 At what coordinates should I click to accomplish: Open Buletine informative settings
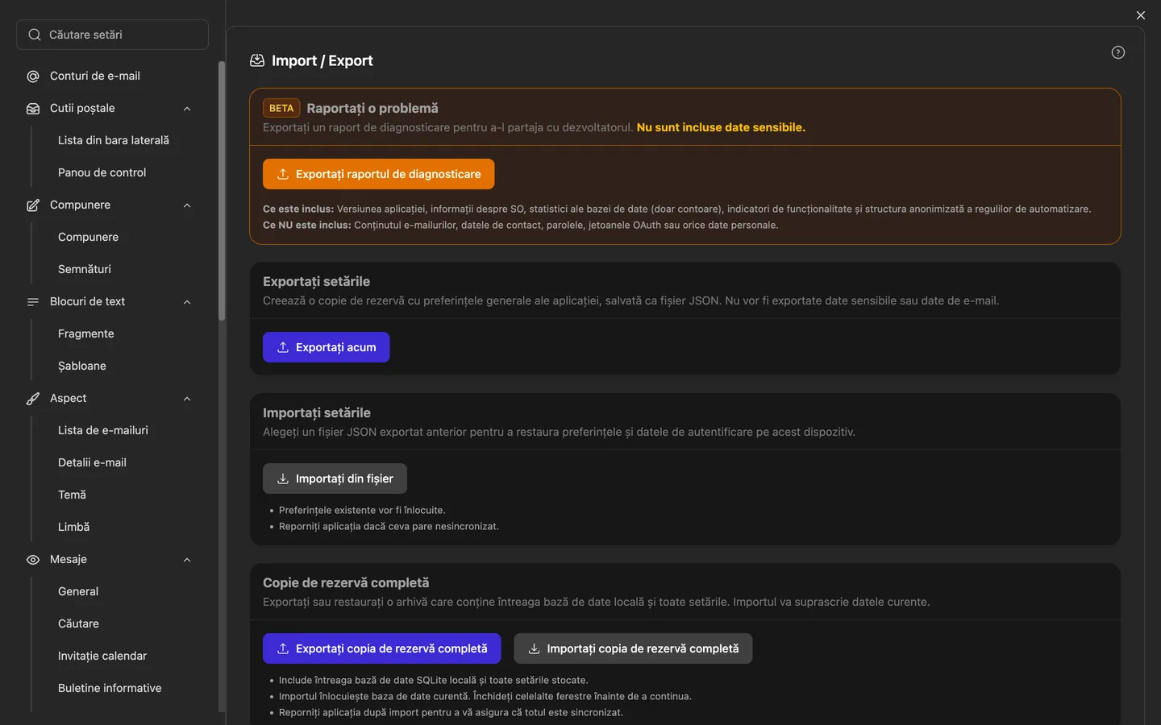110,688
